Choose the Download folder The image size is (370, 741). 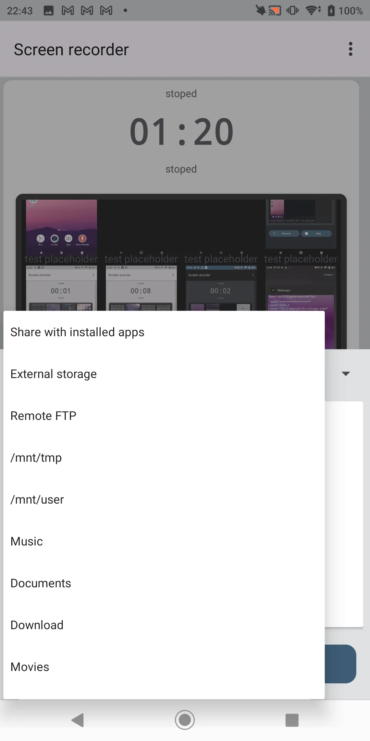164,625
